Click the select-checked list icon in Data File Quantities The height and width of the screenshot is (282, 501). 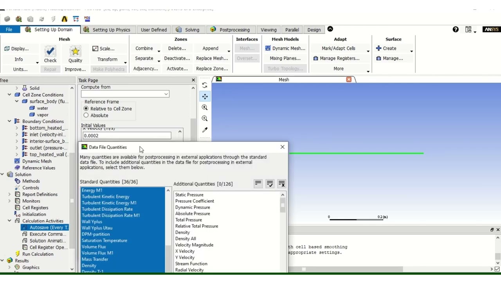[x=270, y=184]
